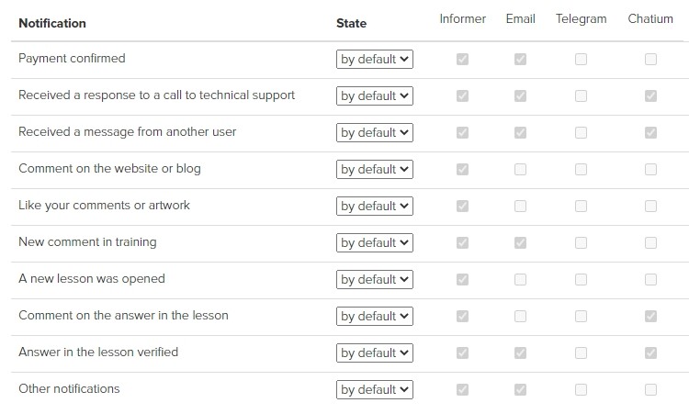Toggle Email checkbox for New comment in training
689x414 pixels.
click(520, 242)
